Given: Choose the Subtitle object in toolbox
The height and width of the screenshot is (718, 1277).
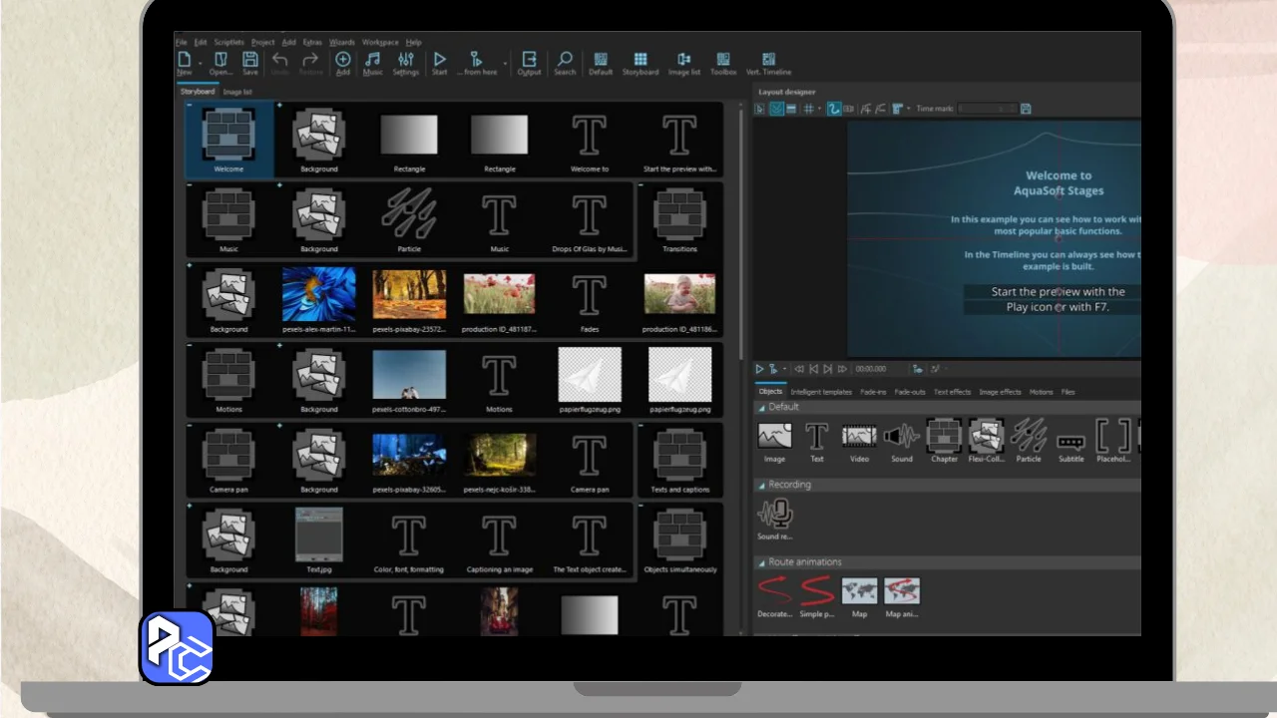Looking at the screenshot, I should (1070, 442).
